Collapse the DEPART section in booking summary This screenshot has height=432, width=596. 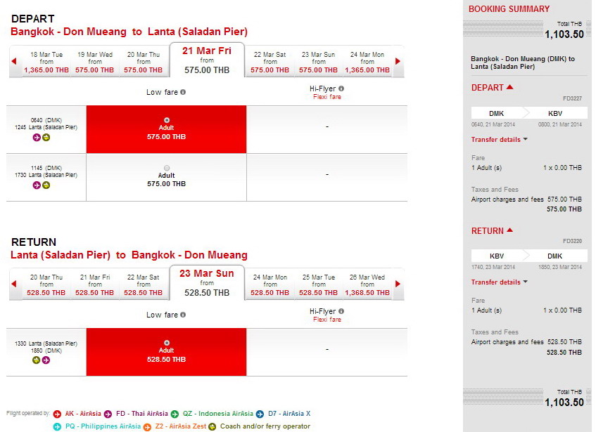click(x=509, y=88)
